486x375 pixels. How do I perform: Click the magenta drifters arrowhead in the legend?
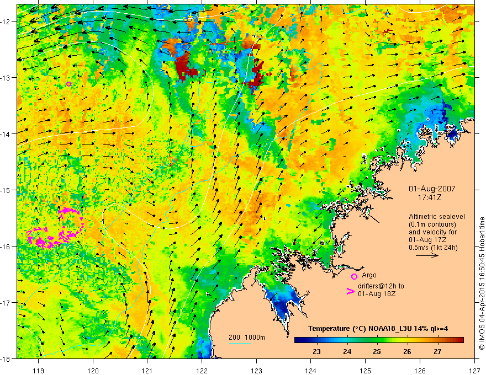[351, 291]
